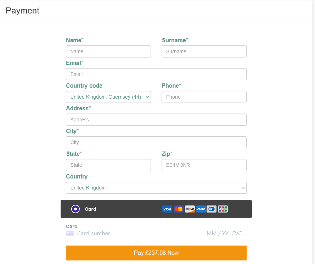The height and width of the screenshot is (264, 315).
Task: Click the Zip field showing EC1V 9NR
Action: tap(204, 165)
